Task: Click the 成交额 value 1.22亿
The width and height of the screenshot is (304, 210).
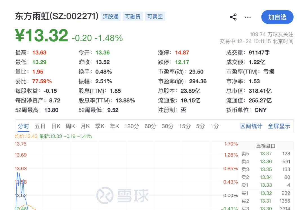Action: 257,62
